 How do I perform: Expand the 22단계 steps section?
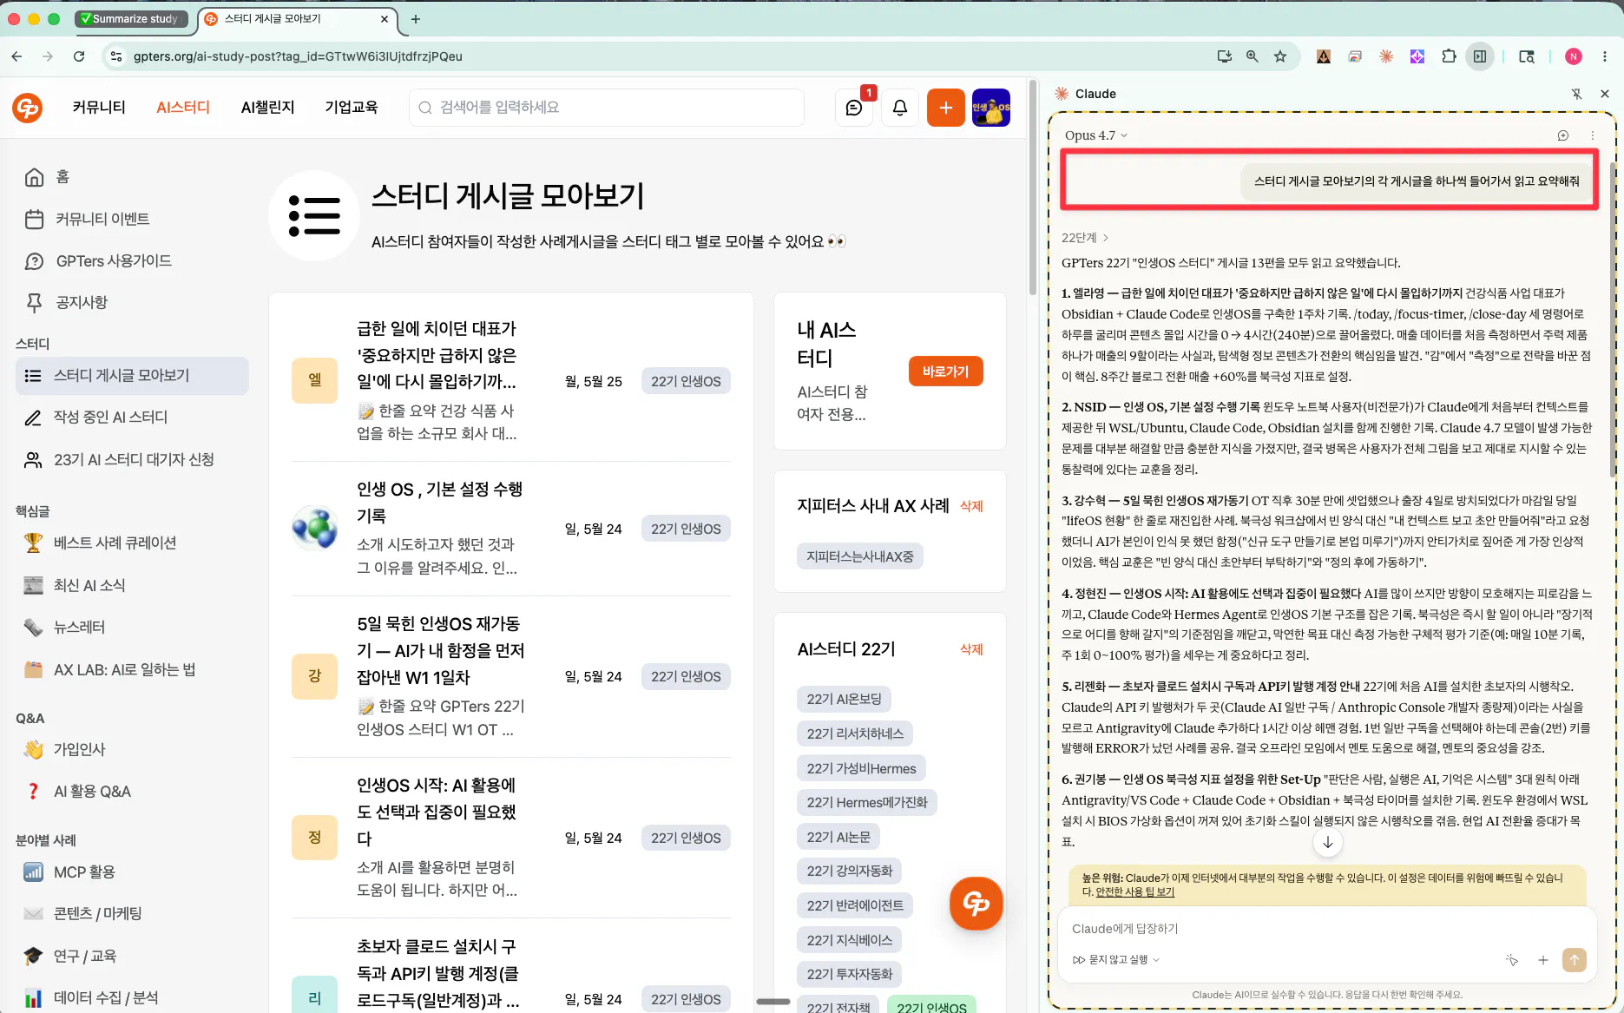coord(1085,238)
